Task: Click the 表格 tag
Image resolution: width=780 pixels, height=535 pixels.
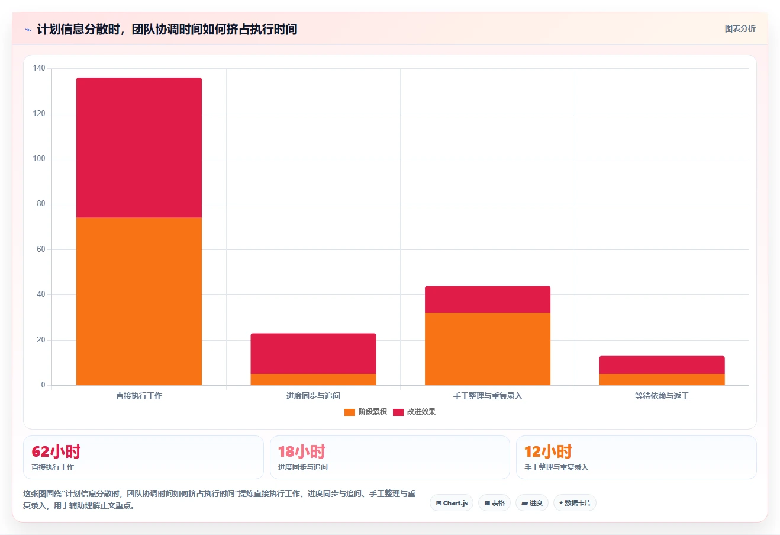Action: pyautogui.click(x=494, y=503)
